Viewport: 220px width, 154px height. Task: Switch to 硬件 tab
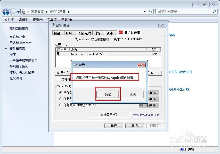tap(111, 33)
